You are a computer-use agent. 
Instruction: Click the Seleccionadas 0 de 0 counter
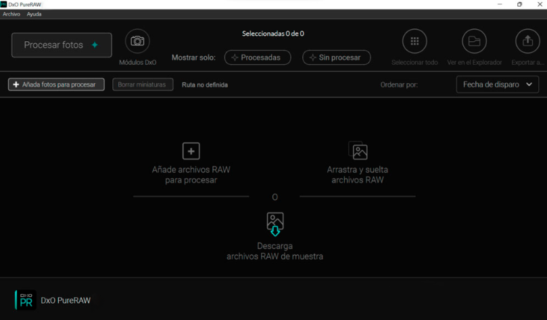(272, 34)
